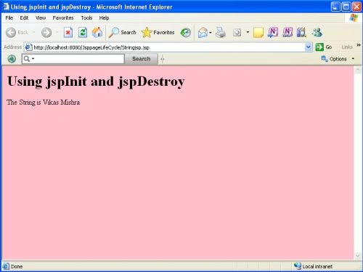Click the Links toolbar label

pyautogui.click(x=347, y=47)
